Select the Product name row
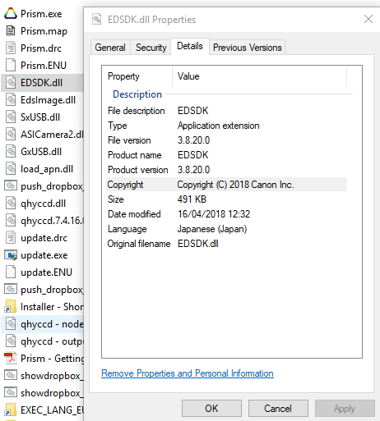Viewport: 380px width, 421px height. click(x=226, y=155)
